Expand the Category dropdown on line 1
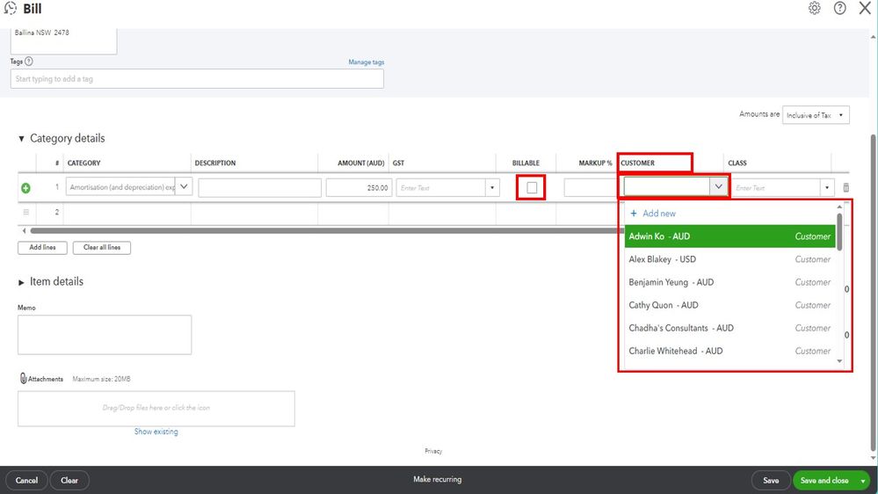Image resolution: width=878 pixels, height=494 pixels. pos(184,186)
